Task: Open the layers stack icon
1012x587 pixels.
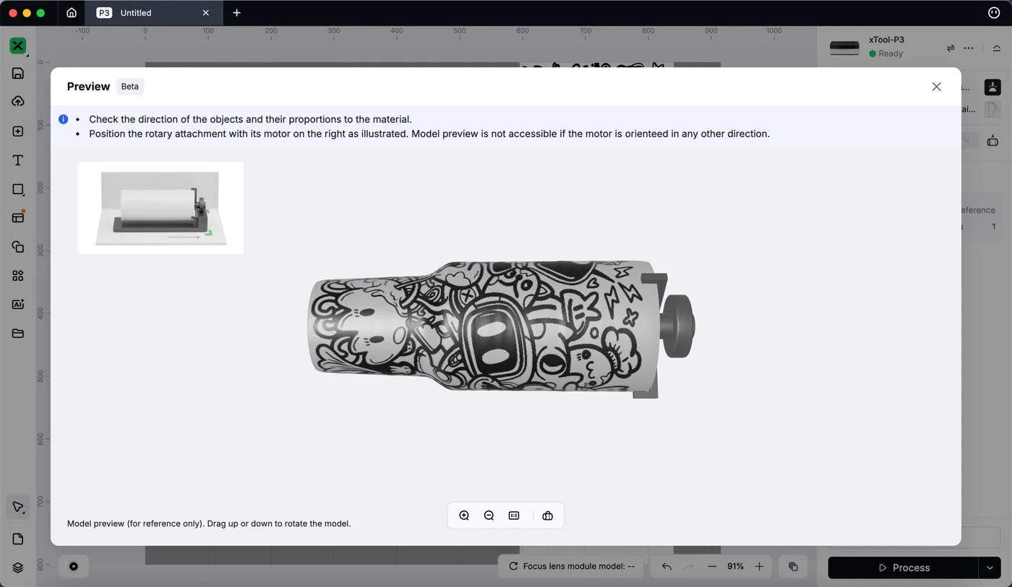Action: point(18,568)
